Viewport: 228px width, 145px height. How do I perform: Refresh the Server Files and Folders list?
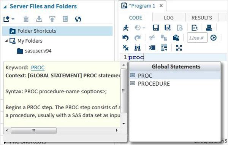coord(78,19)
